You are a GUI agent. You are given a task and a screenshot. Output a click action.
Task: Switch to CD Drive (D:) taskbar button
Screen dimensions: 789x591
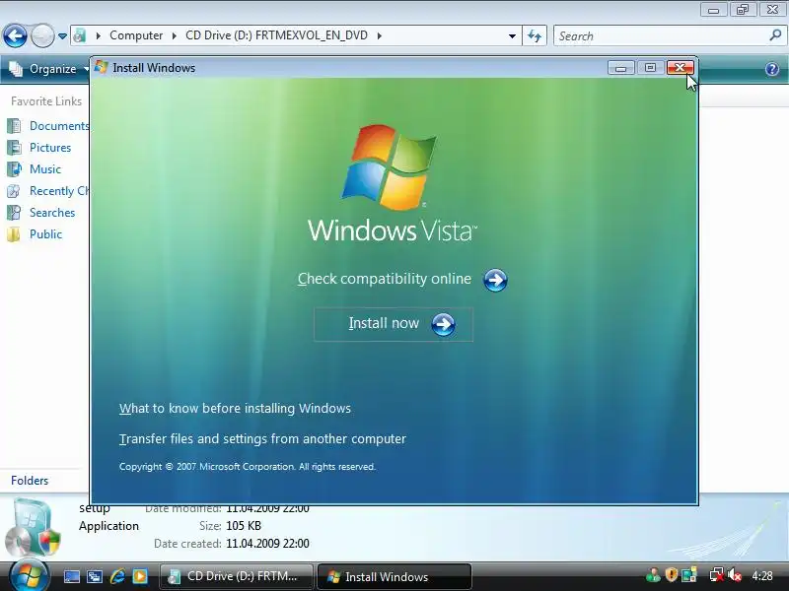coord(236,576)
